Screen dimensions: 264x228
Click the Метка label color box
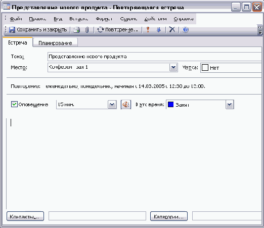point(205,68)
